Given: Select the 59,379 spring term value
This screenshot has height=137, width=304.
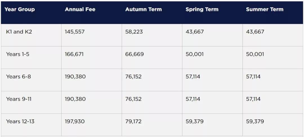Looking at the screenshot, I should 195,122.
